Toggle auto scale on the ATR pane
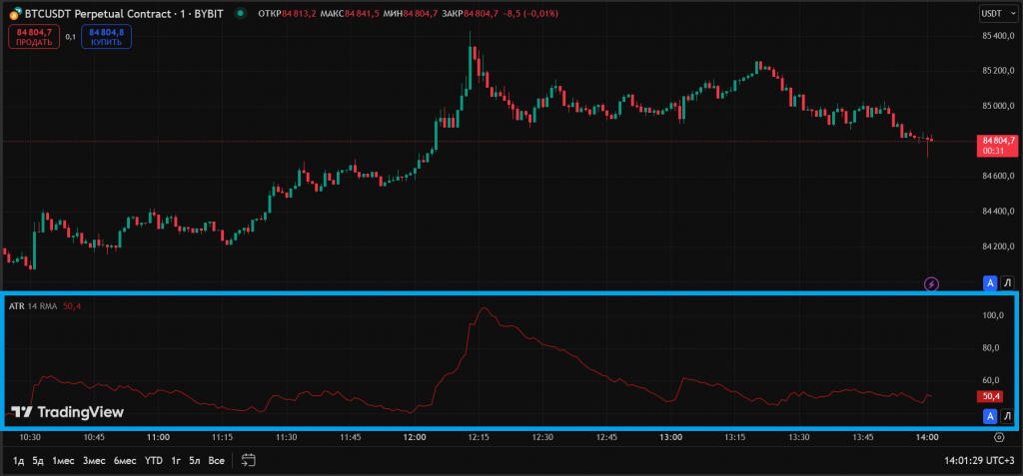The height and width of the screenshot is (476, 1023). (990, 415)
